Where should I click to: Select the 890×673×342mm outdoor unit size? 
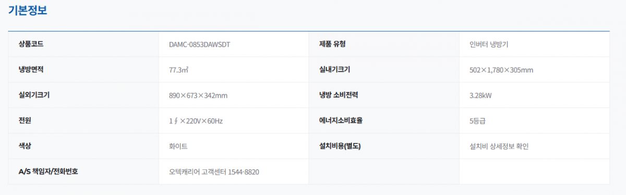[198, 95]
